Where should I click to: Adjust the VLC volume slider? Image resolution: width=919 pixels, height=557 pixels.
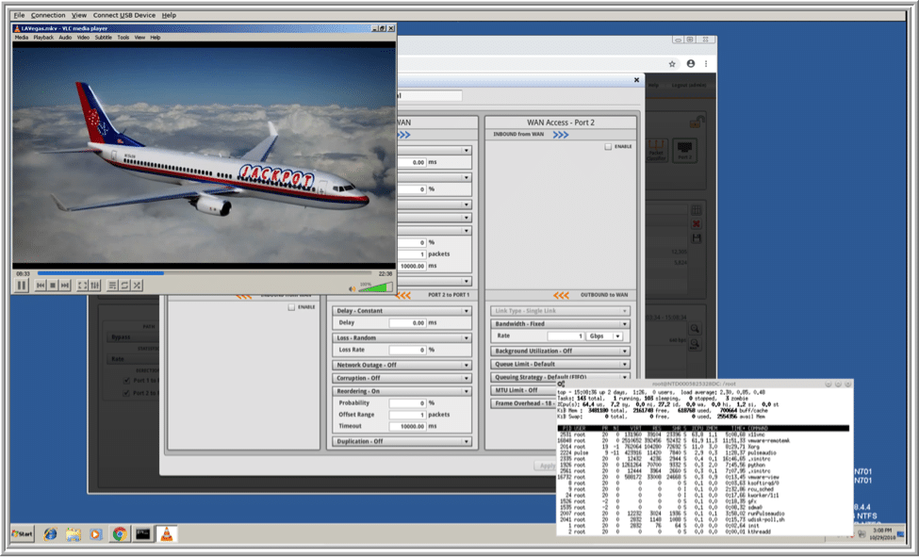(375, 287)
